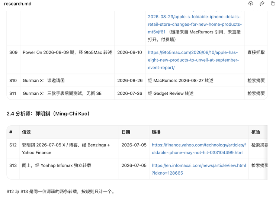The image size is (279, 200).
Task: Click the S11 row number cell
Action: (x=13, y=93)
